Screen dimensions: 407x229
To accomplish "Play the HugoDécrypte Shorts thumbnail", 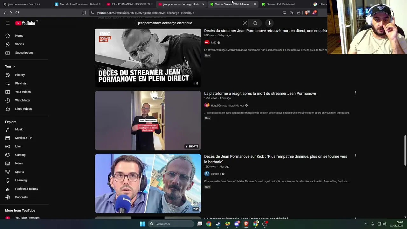I will pos(148,121).
